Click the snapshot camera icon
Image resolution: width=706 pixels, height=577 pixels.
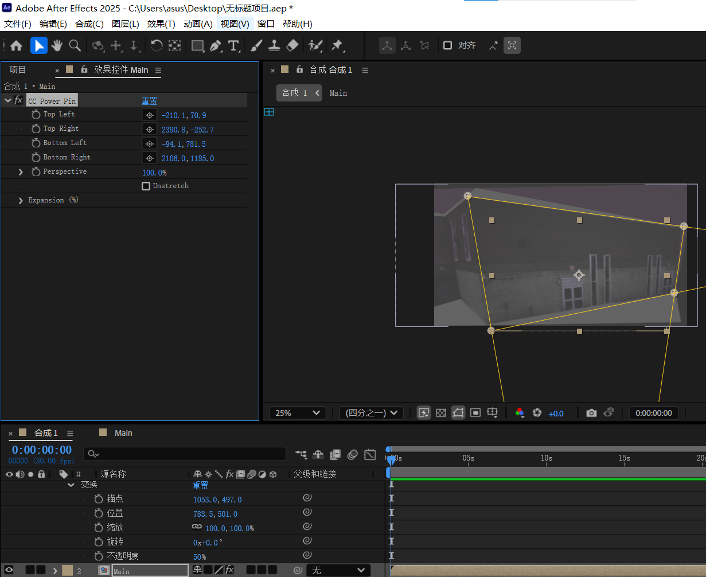point(591,413)
